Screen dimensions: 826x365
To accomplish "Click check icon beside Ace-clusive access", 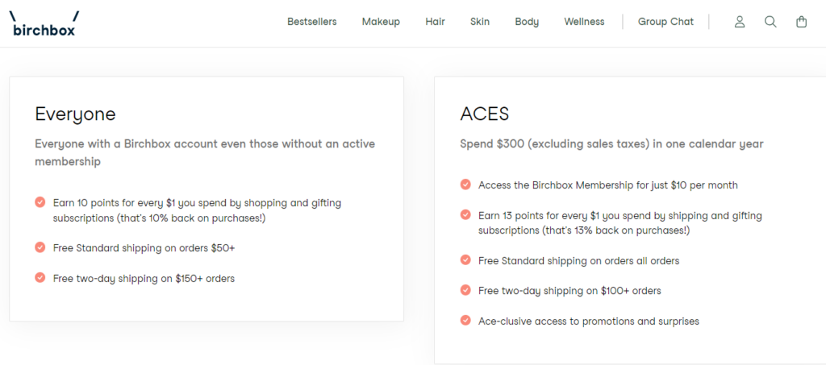I will point(465,320).
